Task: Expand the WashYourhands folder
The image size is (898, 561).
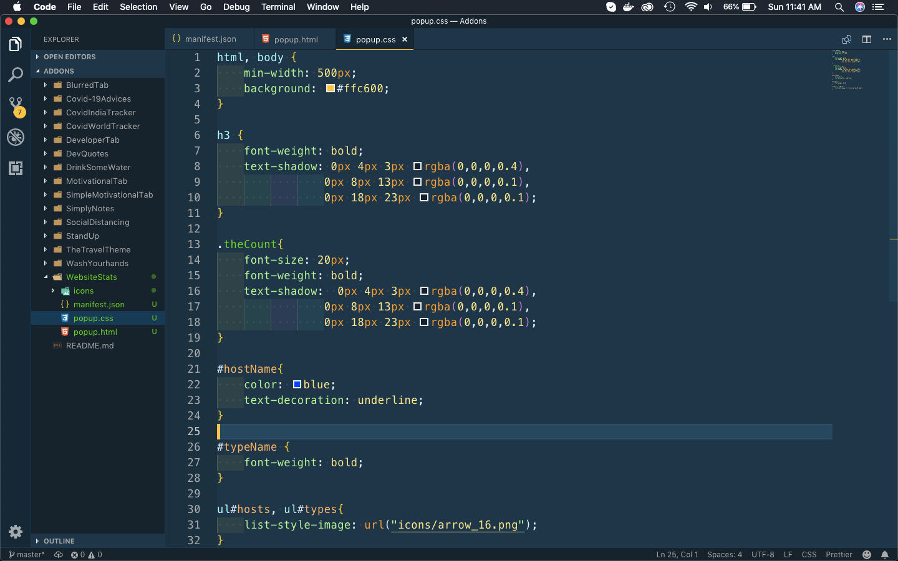Action: (98, 263)
